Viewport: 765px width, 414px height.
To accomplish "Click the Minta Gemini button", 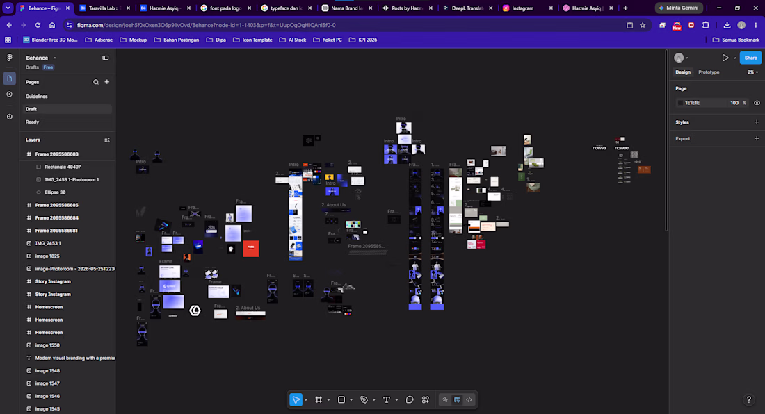I will (679, 8).
